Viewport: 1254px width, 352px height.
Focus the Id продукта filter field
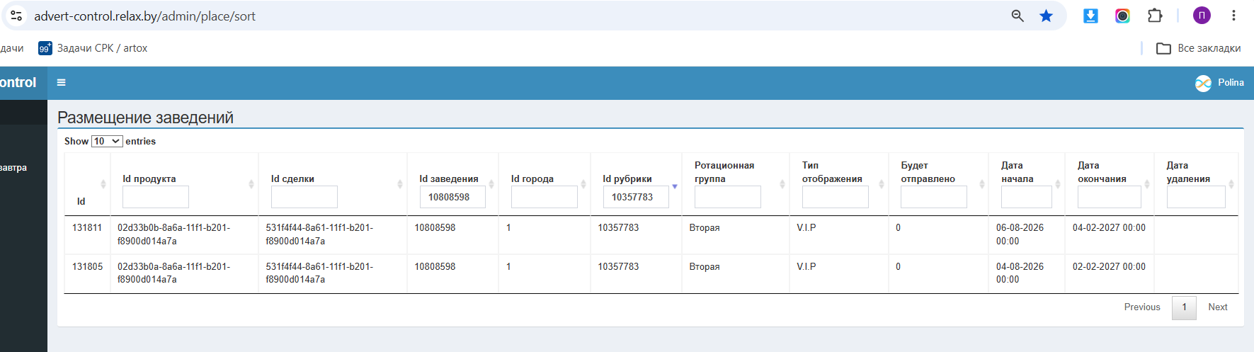click(156, 197)
